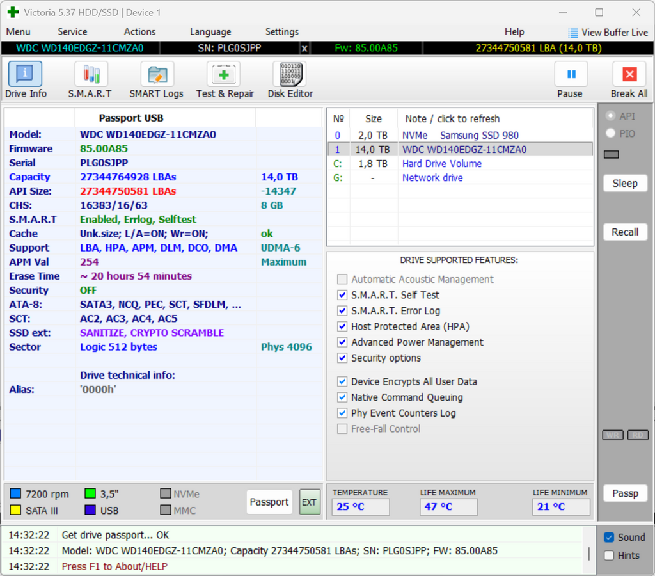Select the PIO radio button
655x576 pixels.
click(x=610, y=133)
